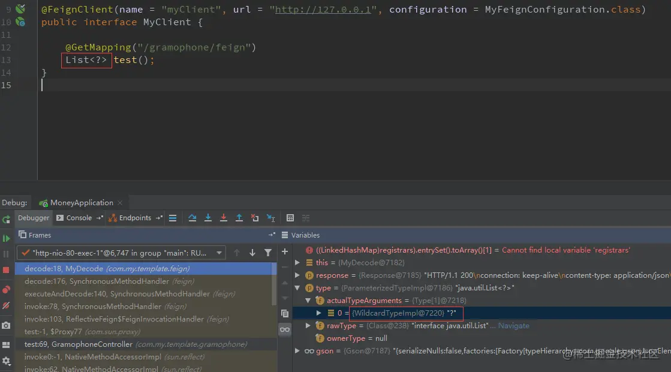671x372 pixels.
Task: Expand the rawType field node
Action: [x=308, y=326]
